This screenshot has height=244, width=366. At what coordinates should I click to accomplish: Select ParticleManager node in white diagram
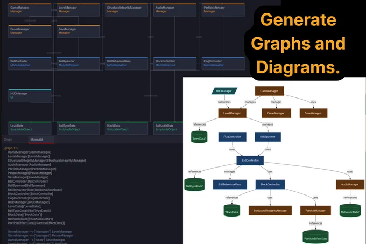pyautogui.click(x=315, y=211)
